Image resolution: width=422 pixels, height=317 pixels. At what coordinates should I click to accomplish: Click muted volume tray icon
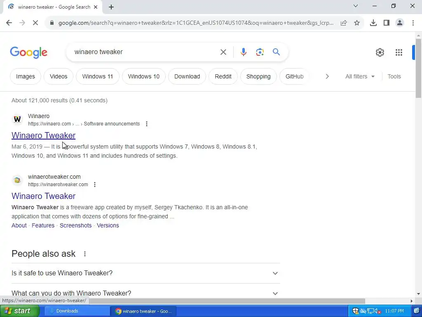[x=377, y=311]
